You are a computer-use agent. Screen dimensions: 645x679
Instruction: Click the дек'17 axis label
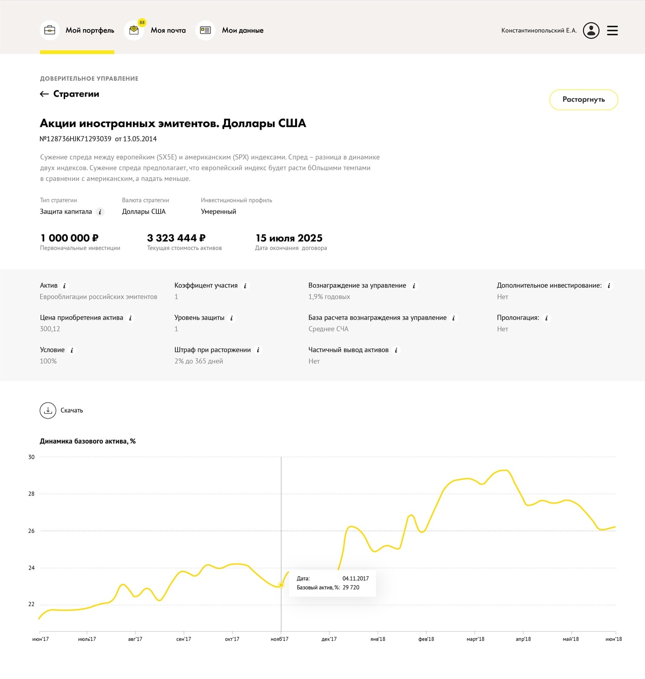(329, 639)
